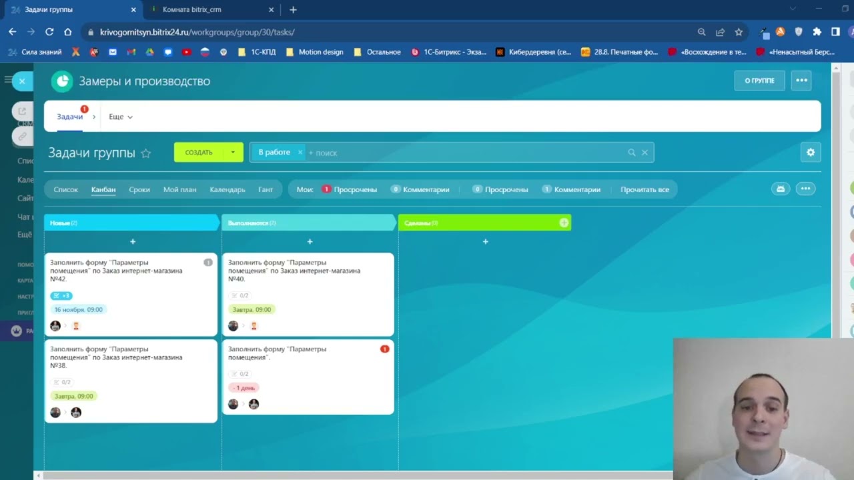Image resolution: width=854 pixels, height=480 pixels.
Task: Click the 16 ноября, 09:00 deadline on task №42
Action: click(79, 309)
